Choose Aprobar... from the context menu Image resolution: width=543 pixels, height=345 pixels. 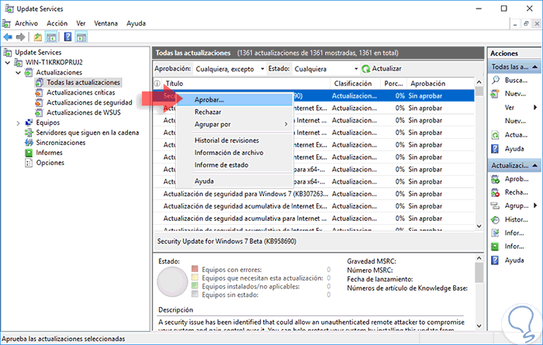click(234, 100)
